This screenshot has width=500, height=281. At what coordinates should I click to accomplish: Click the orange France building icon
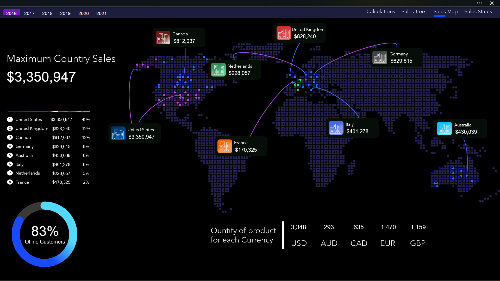click(225, 146)
